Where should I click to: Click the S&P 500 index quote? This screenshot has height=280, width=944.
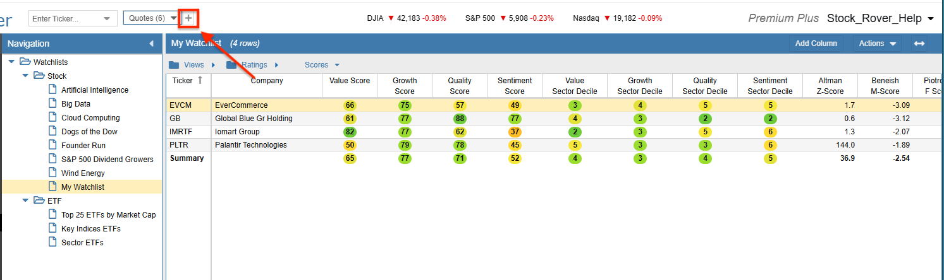click(x=510, y=18)
